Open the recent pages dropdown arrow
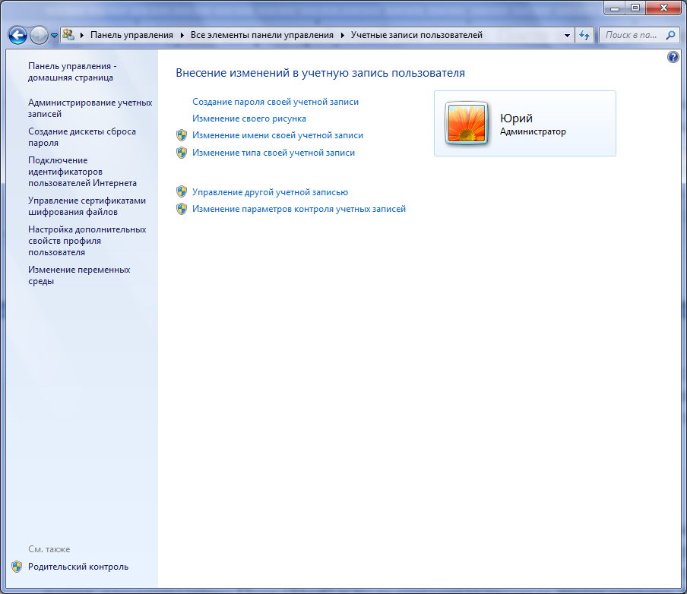The height and width of the screenshot is (594, 687). click(54, 36)
